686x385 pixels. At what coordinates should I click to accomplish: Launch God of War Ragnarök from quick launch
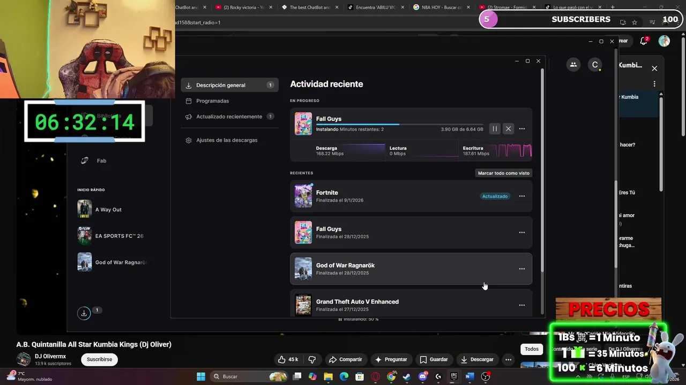point(113,262)
